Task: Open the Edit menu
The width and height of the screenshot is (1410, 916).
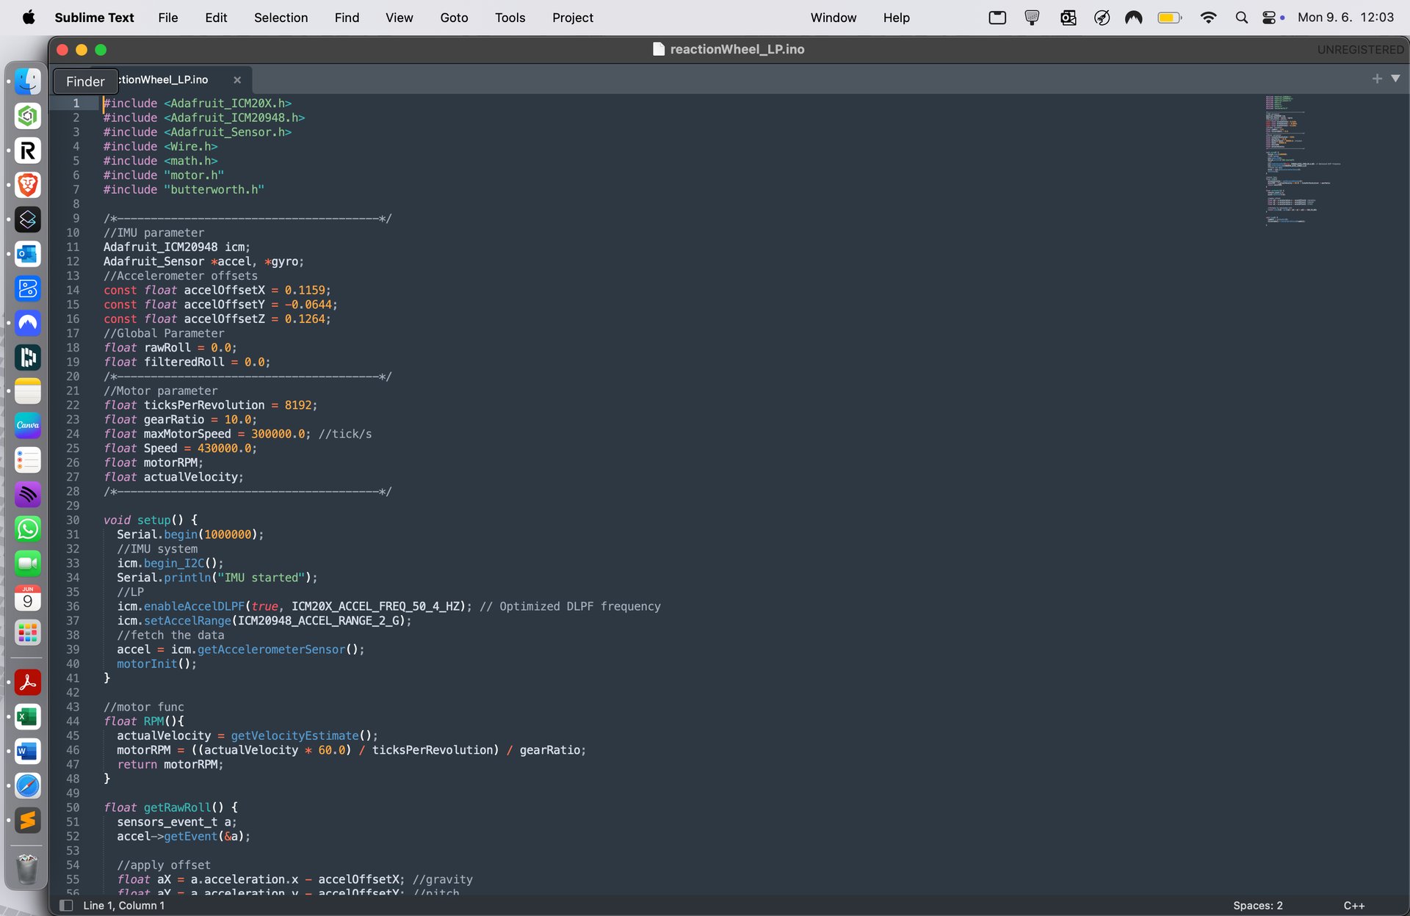Action: click(x=216, y=18)
